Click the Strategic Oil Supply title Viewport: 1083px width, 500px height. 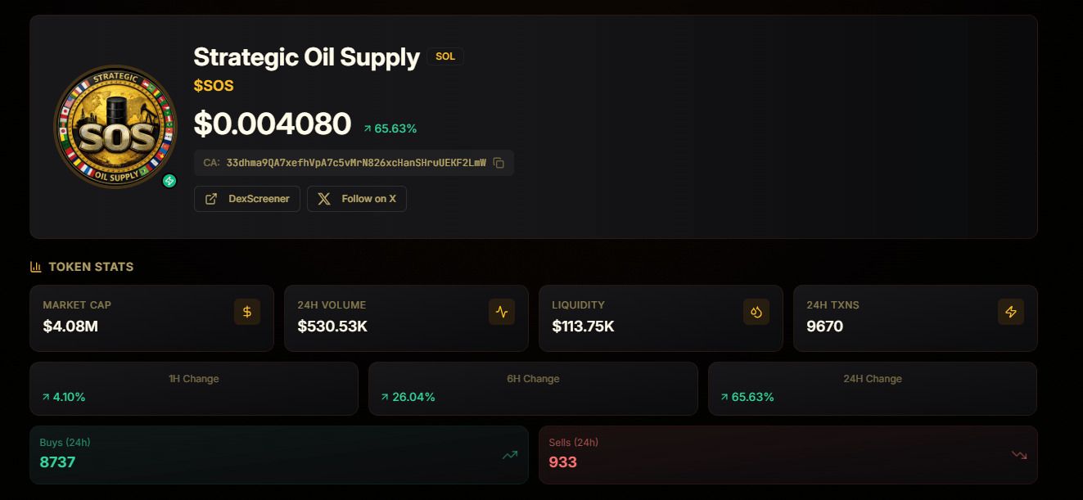tap(306, 57)
